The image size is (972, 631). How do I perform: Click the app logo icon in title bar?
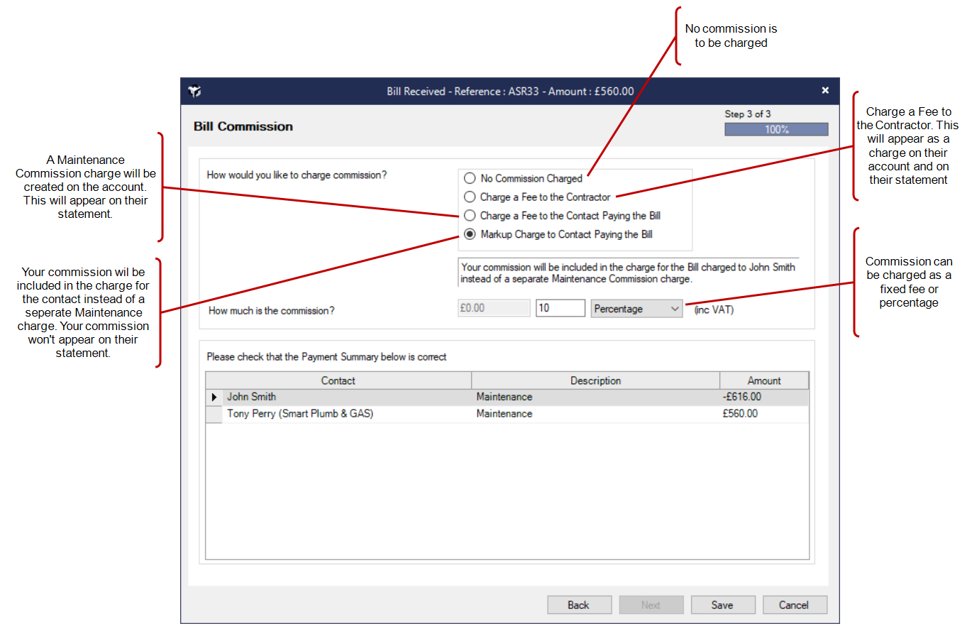195,92
